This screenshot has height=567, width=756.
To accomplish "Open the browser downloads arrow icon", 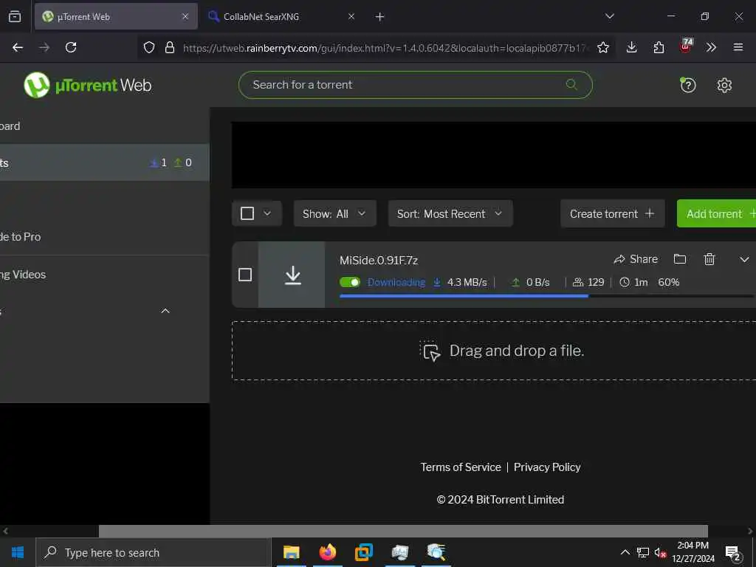I will pos(632,47).
